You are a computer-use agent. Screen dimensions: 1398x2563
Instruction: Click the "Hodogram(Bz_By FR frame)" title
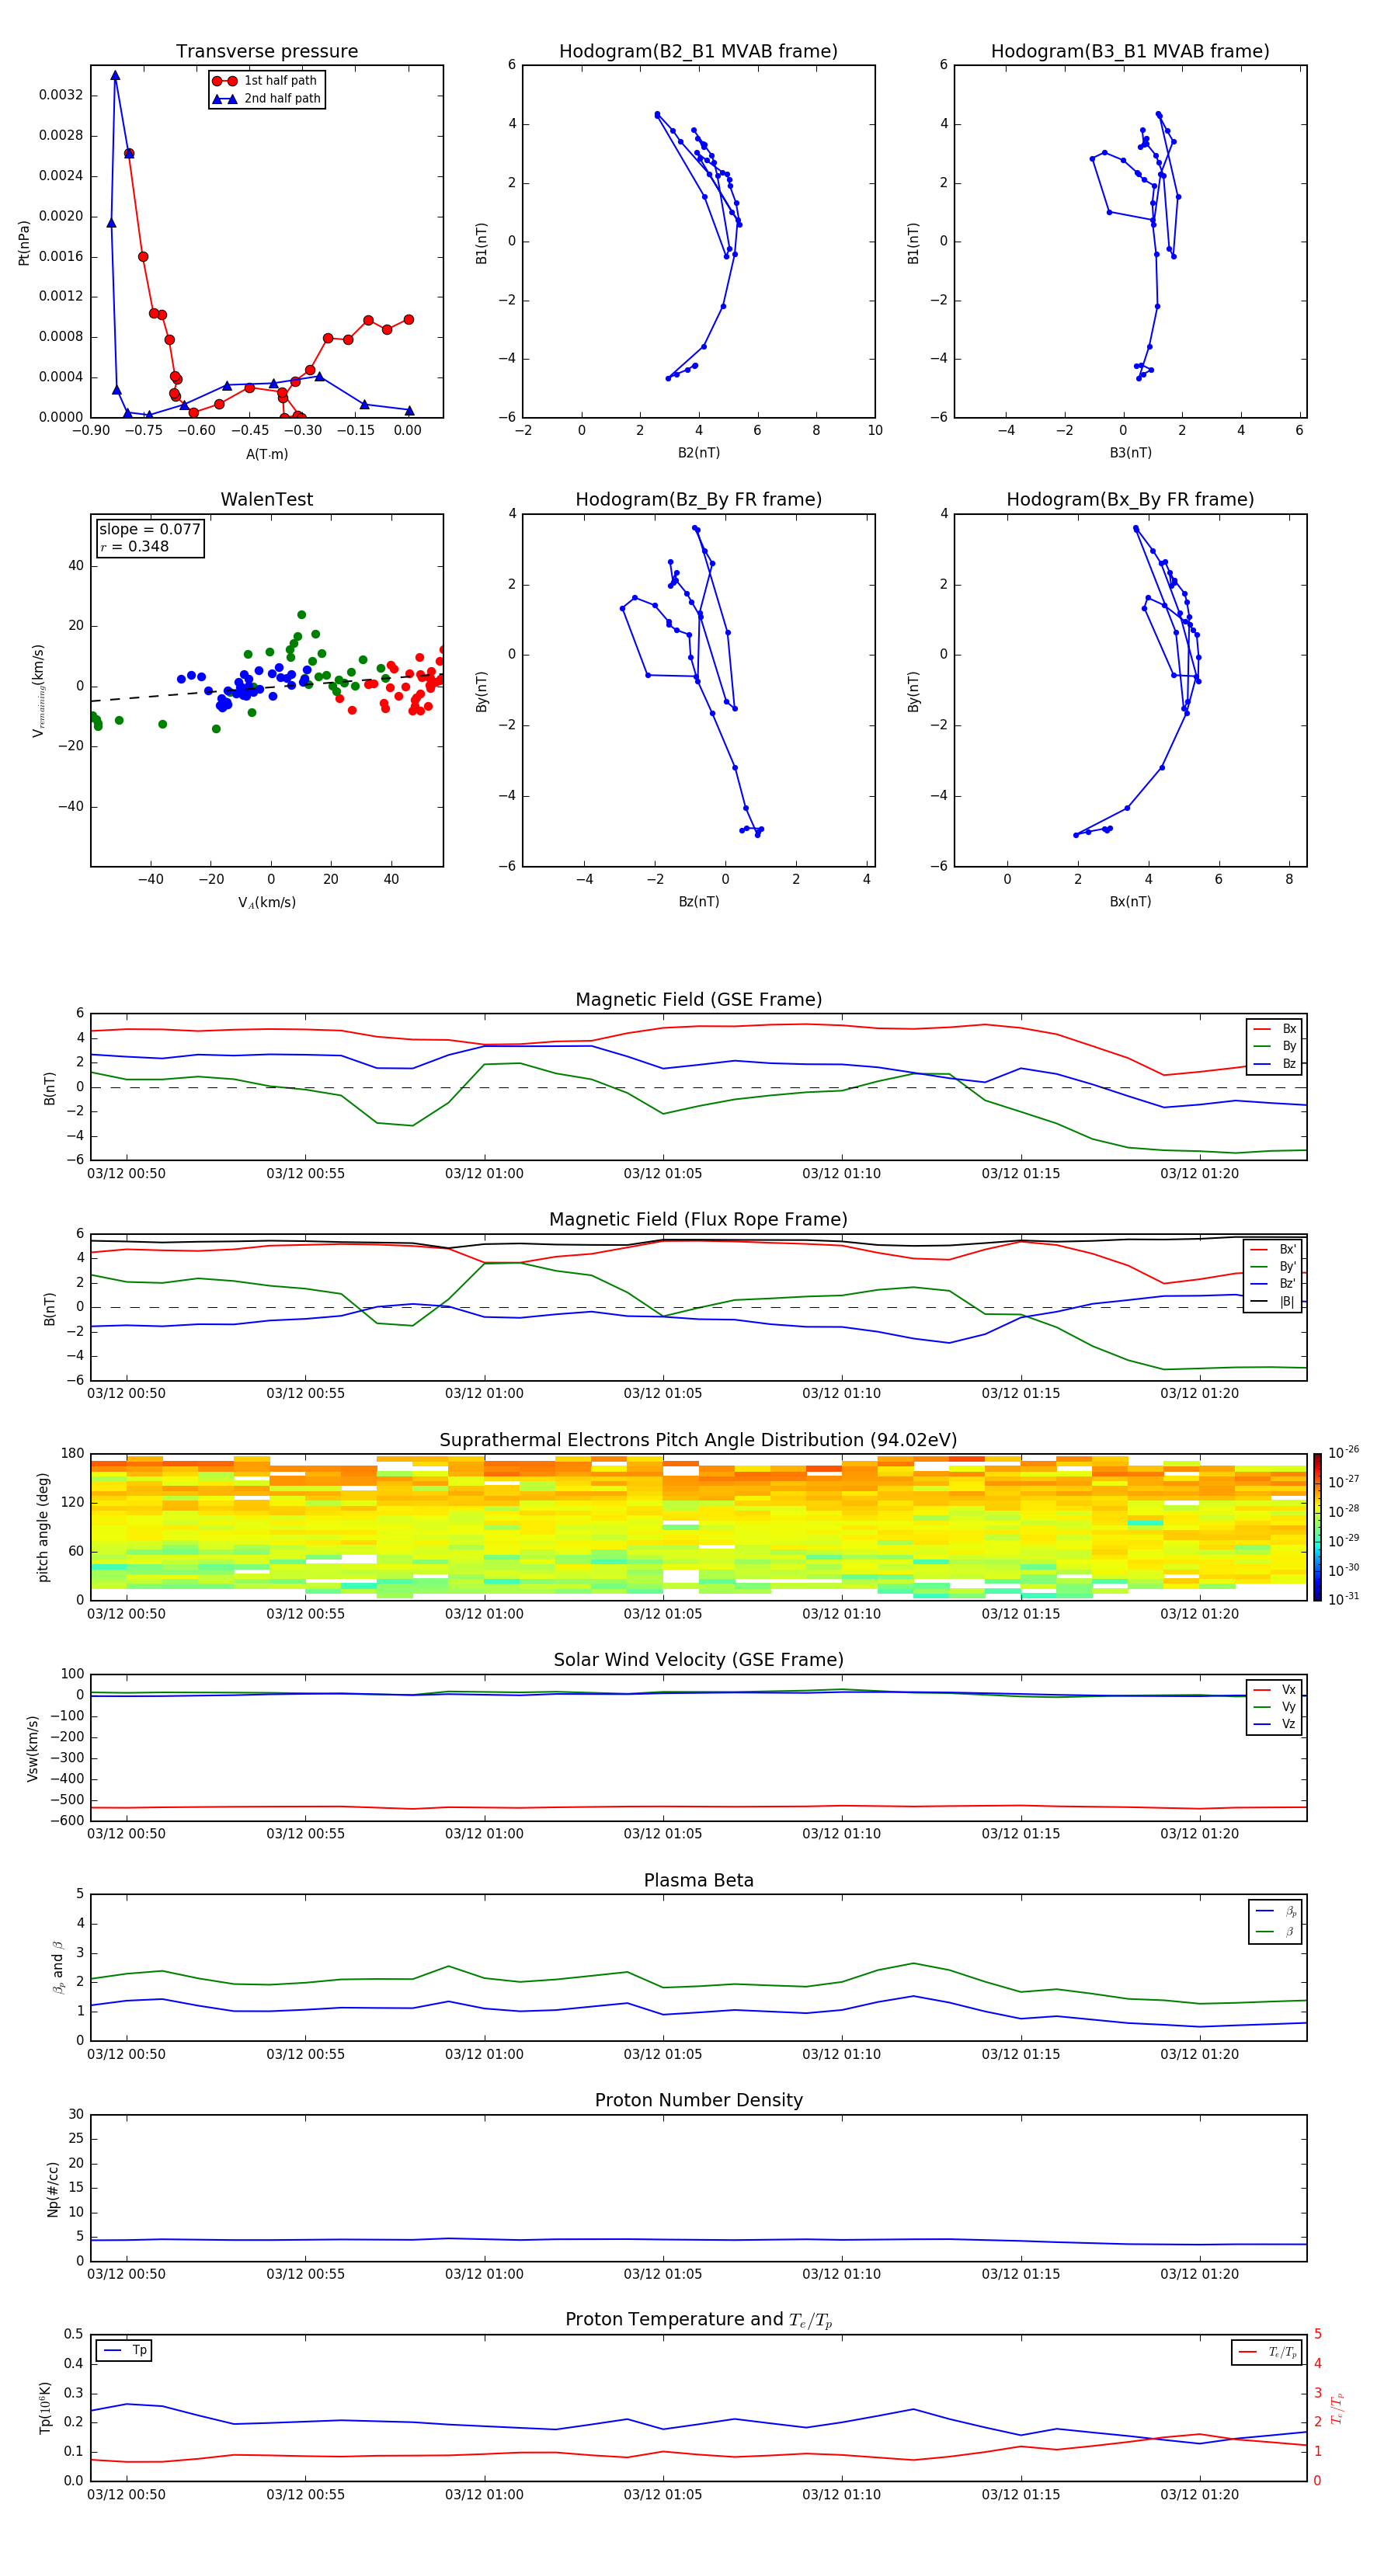coord(698,499)
